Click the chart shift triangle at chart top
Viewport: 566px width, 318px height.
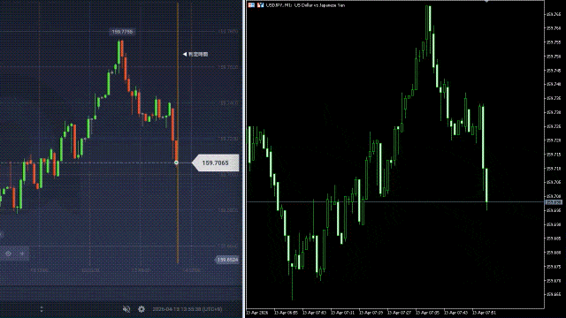click(x=486, y=2)
